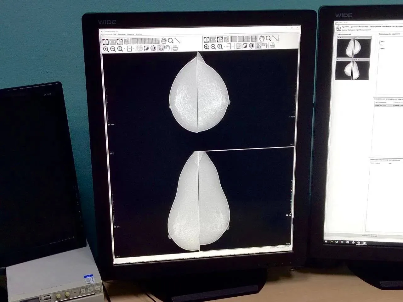The height and width of the screenshot is (302, 403).
Task: Select bottom-right projection thumbnail on right monitor
Action: pos(361,69)
